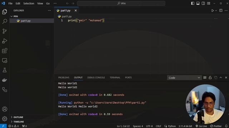Open the Selection menu
This screenshot has height=128, width=229.
coord(29,3)
